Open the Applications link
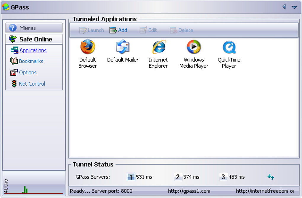The height and width of the screenshot is (198, 302). point(33,50)
